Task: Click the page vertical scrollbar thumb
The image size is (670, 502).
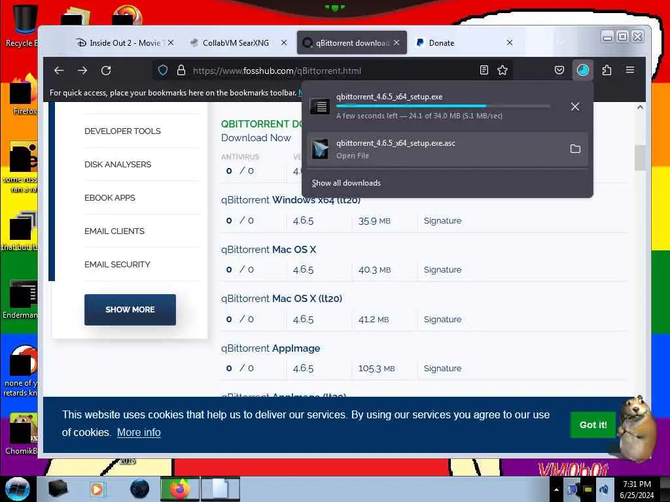Action: point(640,158)
